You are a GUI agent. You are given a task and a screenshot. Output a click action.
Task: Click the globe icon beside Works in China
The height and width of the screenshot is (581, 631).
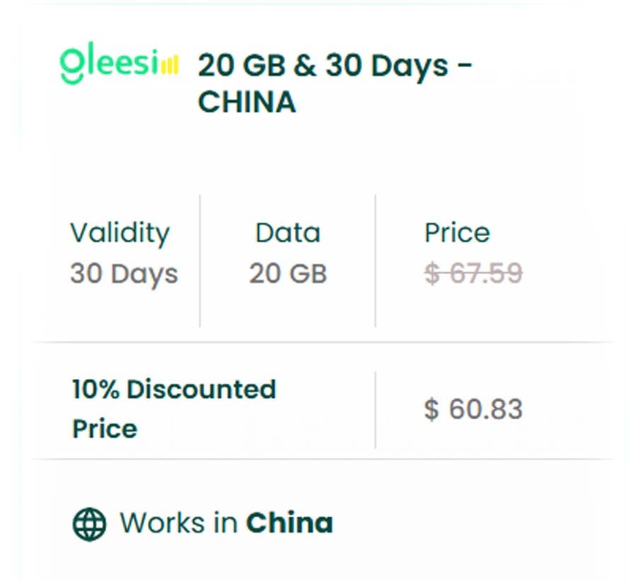(89, 524)
